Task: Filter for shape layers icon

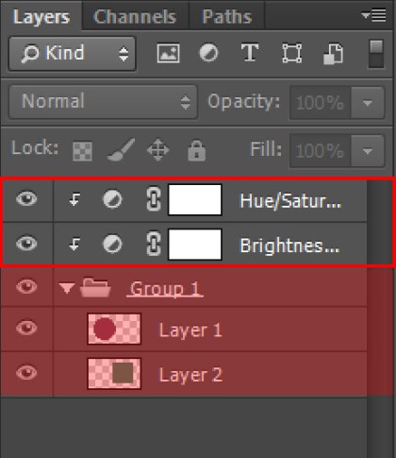Action: tap(291, 53)
